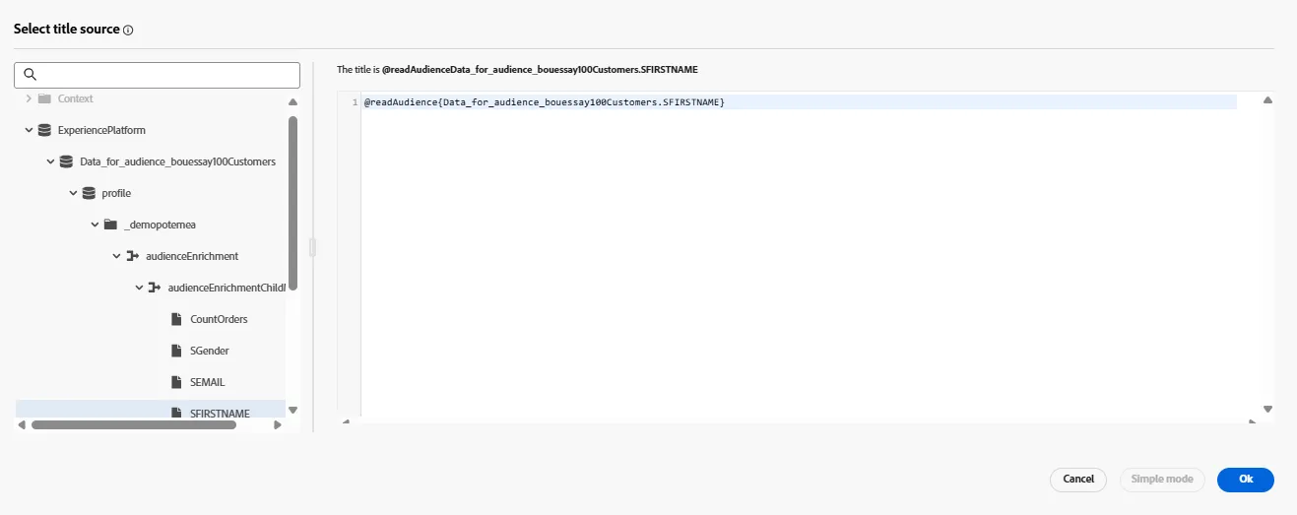Click the SEMAIL file icon
This screenshot has width=1297, height=515.
(x=176, y=382)
